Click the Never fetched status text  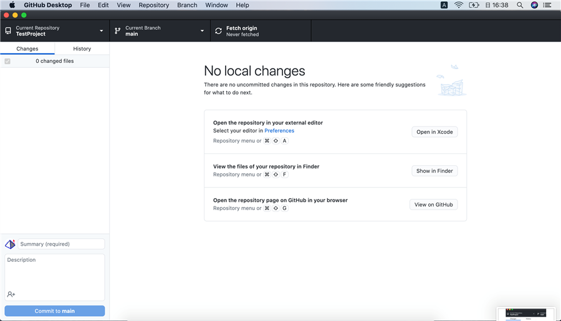242,34
